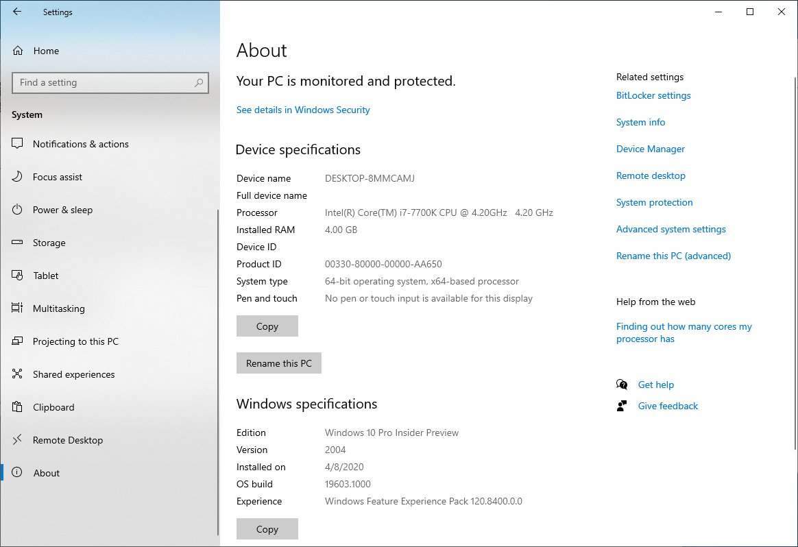Select Projecting to this PC
The height and width of the screenshot is (547, 798).
(x=110, y=341)
